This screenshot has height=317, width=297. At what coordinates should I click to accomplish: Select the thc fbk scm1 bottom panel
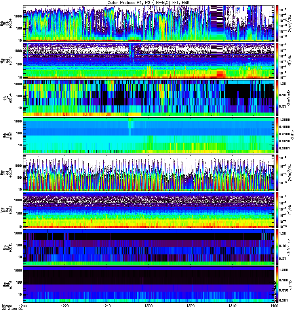pyautogui.click(x=148, y=284)
